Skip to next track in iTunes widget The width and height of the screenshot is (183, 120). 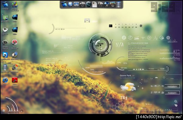143,69
